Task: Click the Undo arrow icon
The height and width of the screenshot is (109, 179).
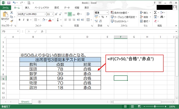Action: [x=14, y=3]
